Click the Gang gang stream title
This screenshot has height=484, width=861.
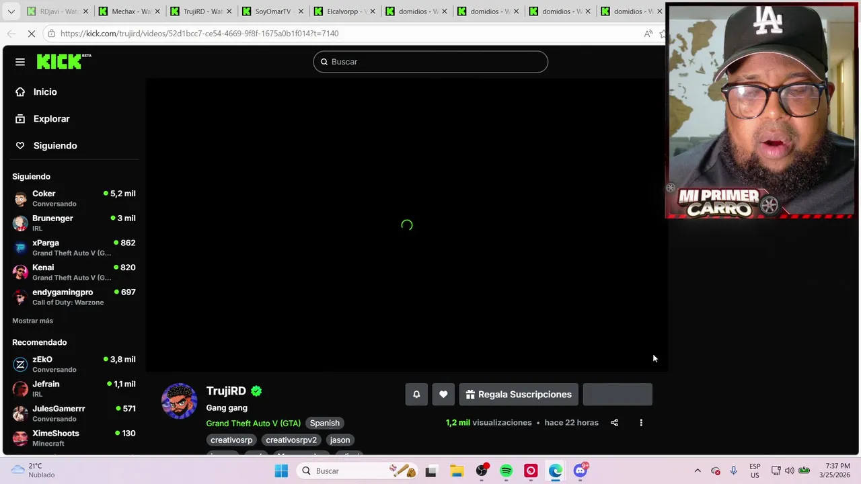pyautogui.click(x=227, y=408)
